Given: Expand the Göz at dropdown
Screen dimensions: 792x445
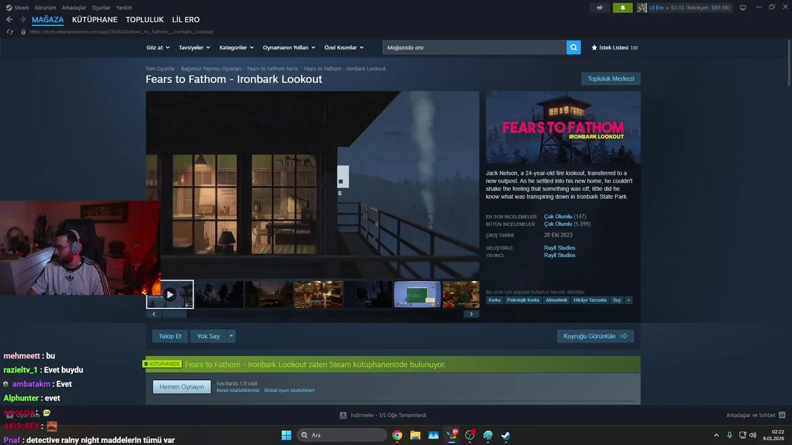Looking at the screenshot, I should coord(157,48).
